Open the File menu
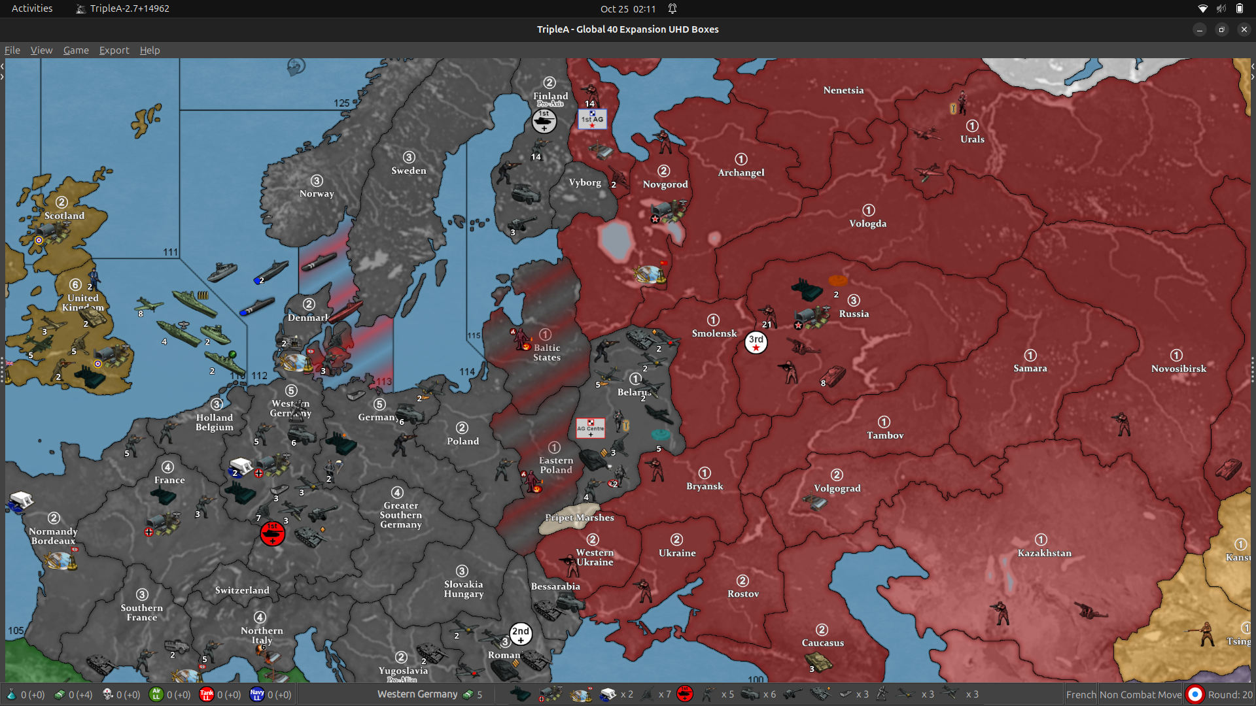 pyautogui.click(x=12, y=50)
